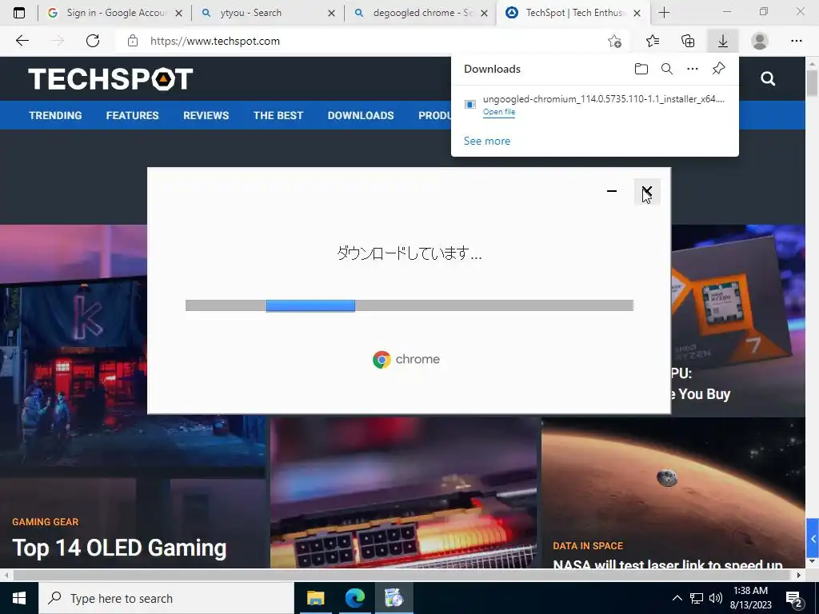Show hidden system tray icons

pyautogui.click(x=677, y=598)
